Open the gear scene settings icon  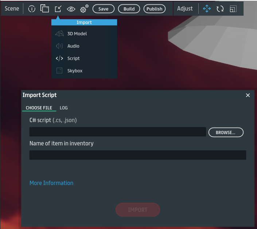[x=84, y=8]
